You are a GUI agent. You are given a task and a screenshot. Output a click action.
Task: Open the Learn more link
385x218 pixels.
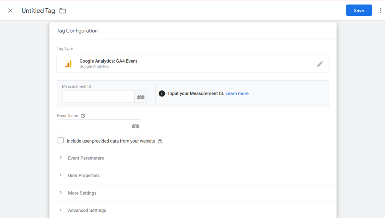point(237,93)
